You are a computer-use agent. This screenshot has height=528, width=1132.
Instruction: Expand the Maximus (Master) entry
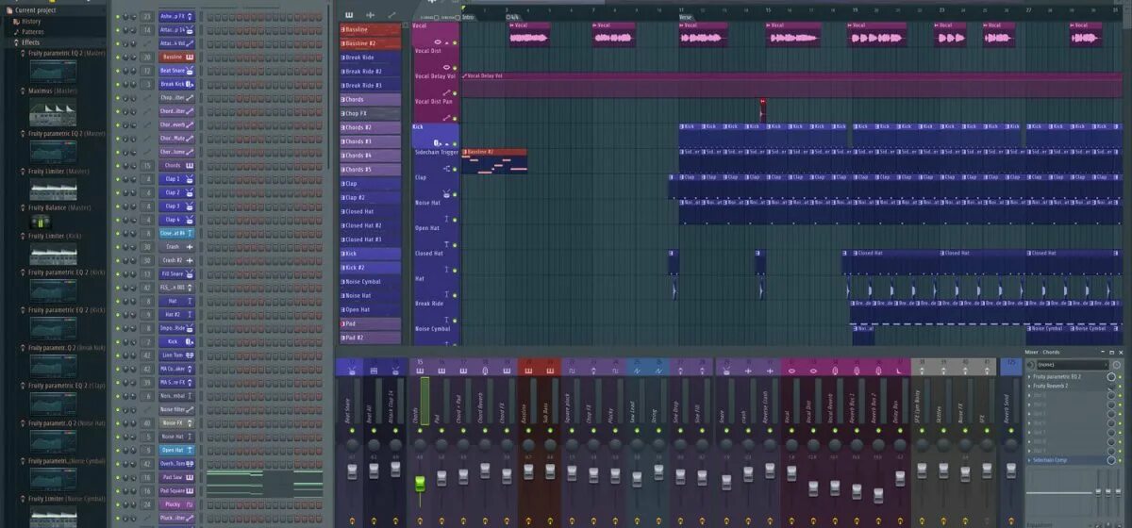54,91
